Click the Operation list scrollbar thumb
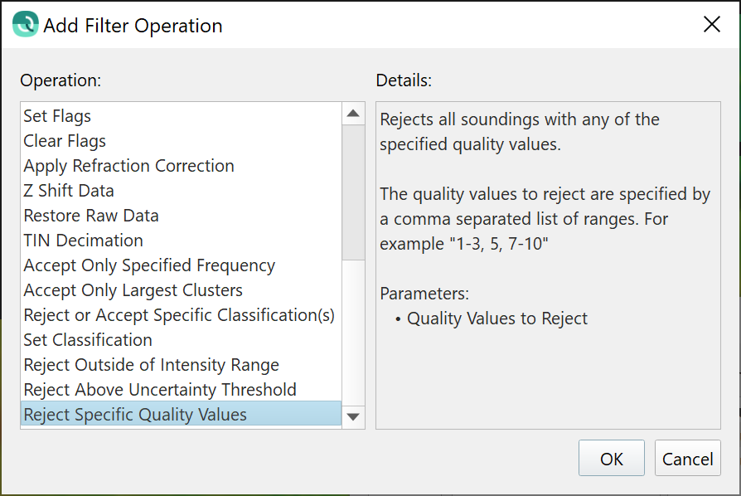Image resolution: width=741 pixels, height=496 pixels. coord(353,191)
